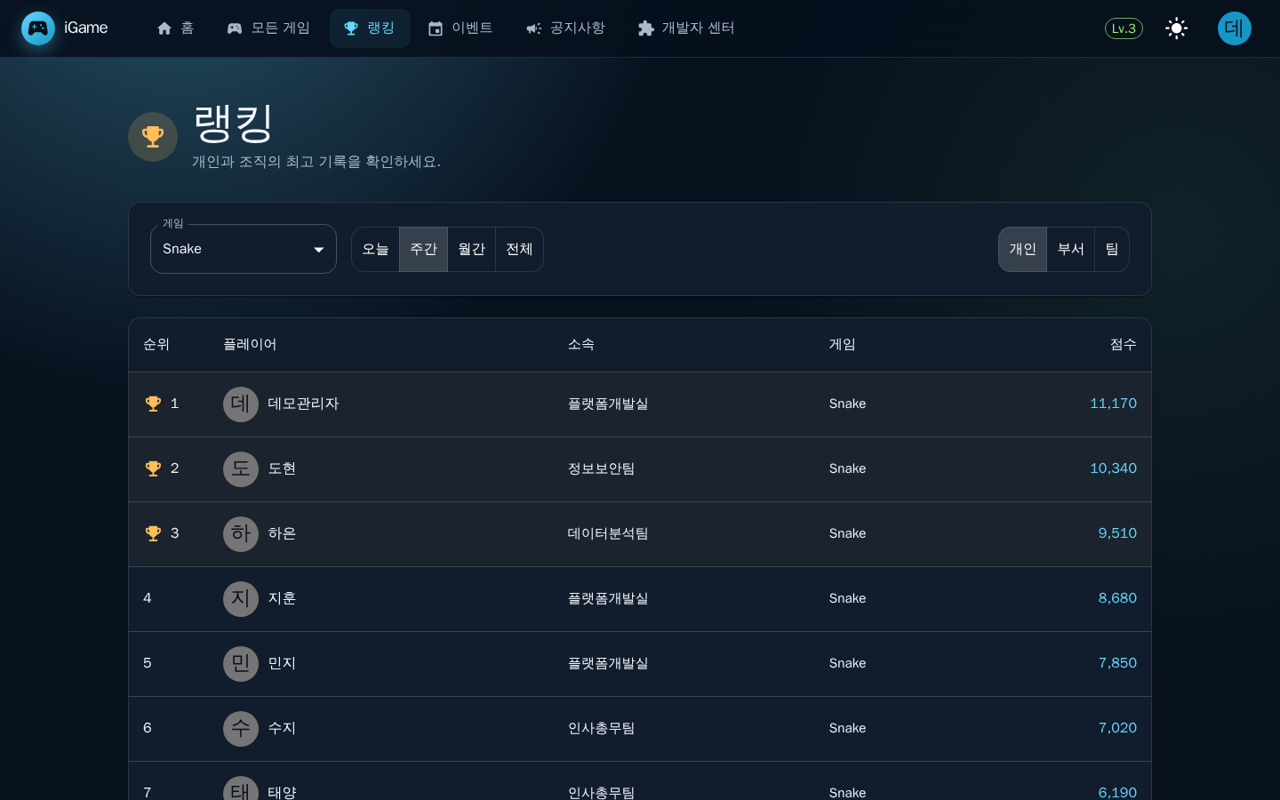Click player name 도현
Screen dimensions: 1280x800
click(x=282, y=468)
